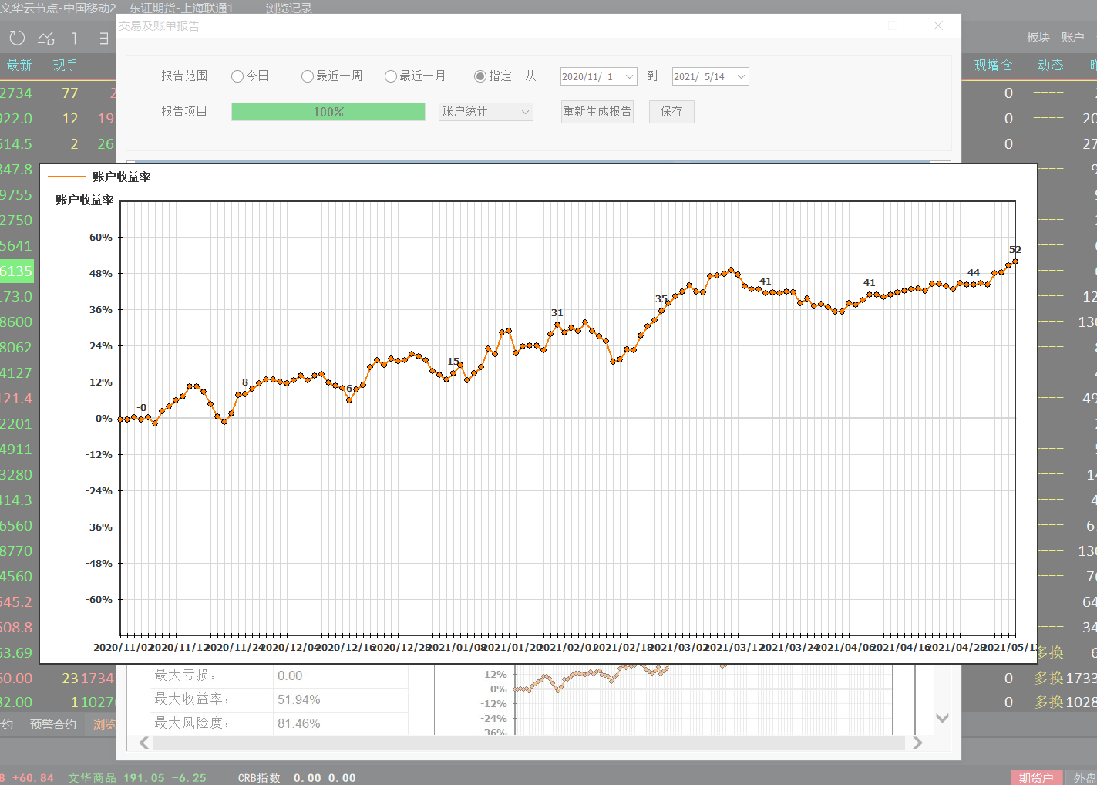Viewport: 1097px width, 785px height.
Task: Open the end date 2021/5/14 dropdown
Action: 741,76
